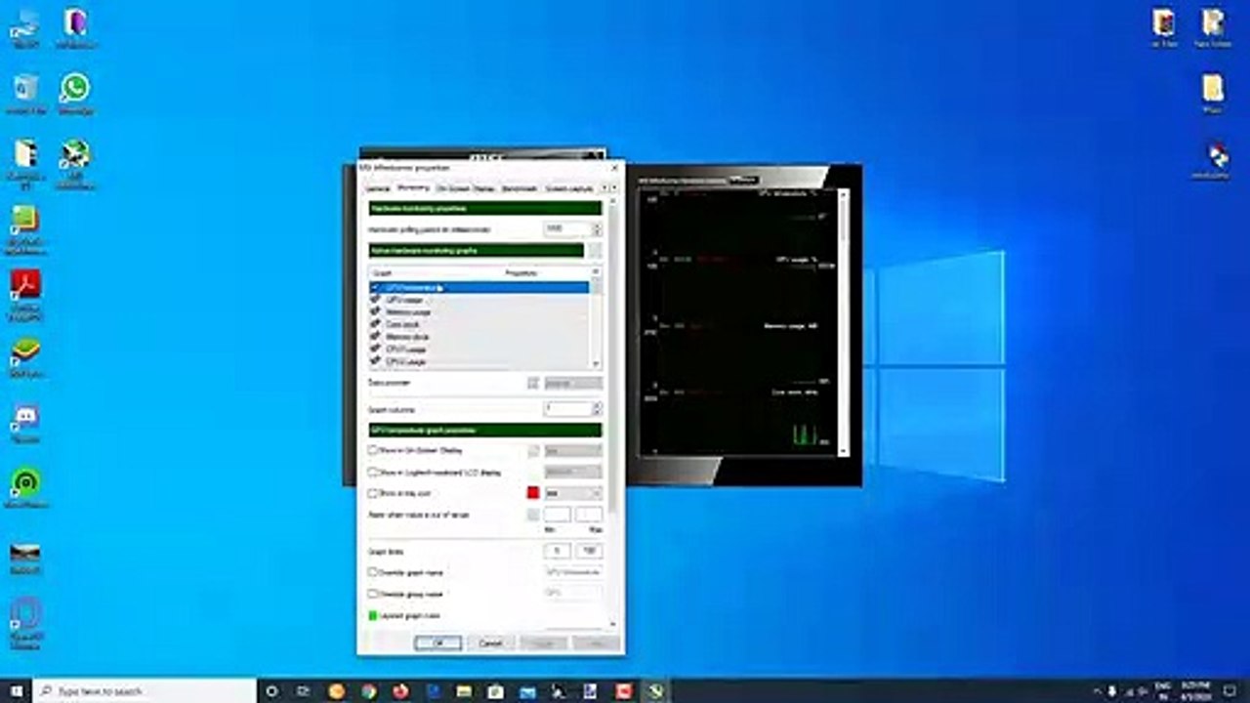Screen dimensions: 1250x703
Task: Launch Google Chrome from the taskbar
Action: [368, 691]
